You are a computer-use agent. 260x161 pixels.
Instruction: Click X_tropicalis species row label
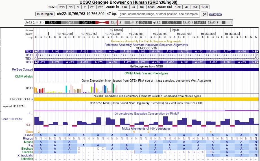(x=25, y=156)
